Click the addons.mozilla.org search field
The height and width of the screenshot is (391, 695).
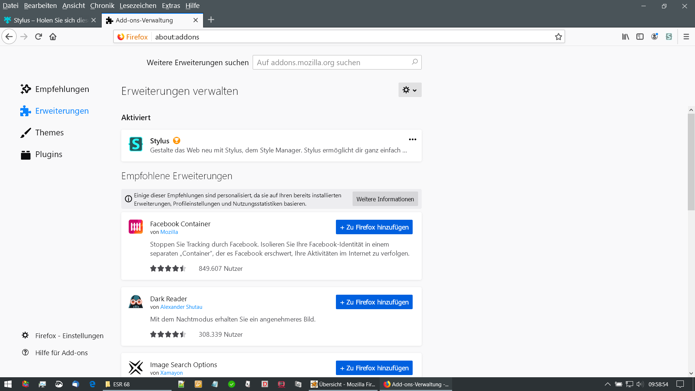point(331,62)
